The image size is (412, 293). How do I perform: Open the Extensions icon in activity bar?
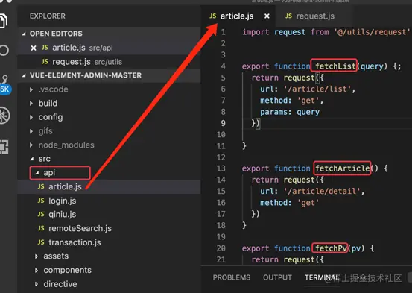tap(4, 147)
